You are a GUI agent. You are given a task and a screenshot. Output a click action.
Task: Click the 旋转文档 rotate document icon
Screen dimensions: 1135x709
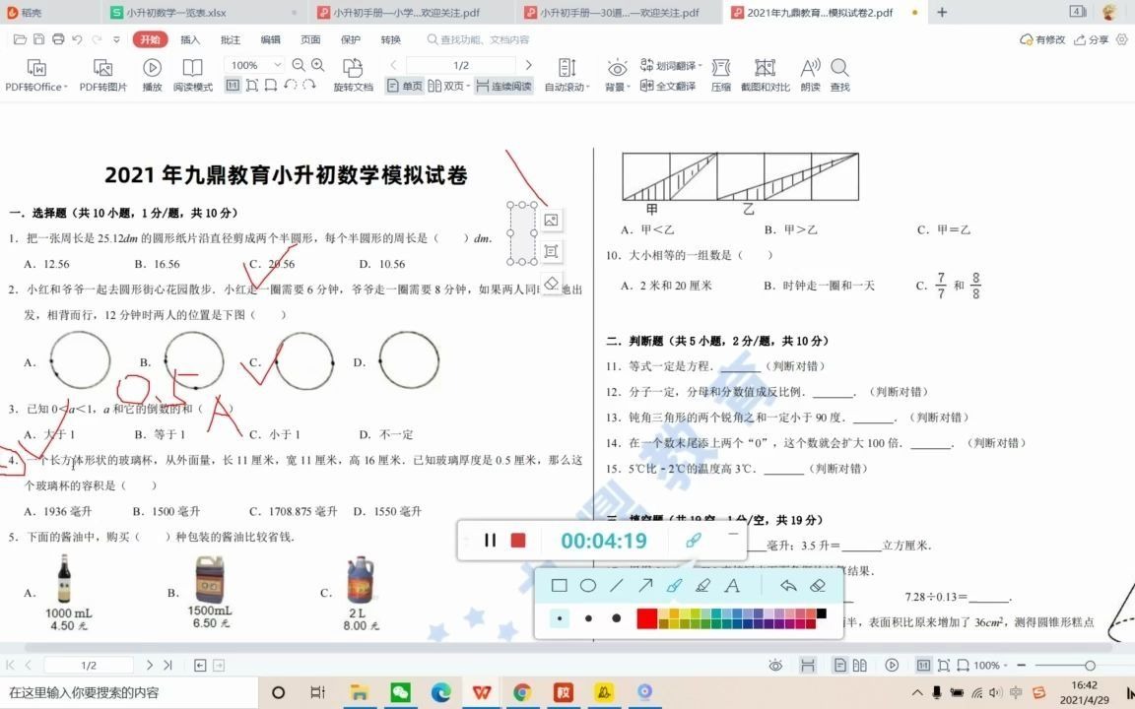click(353, 74)
